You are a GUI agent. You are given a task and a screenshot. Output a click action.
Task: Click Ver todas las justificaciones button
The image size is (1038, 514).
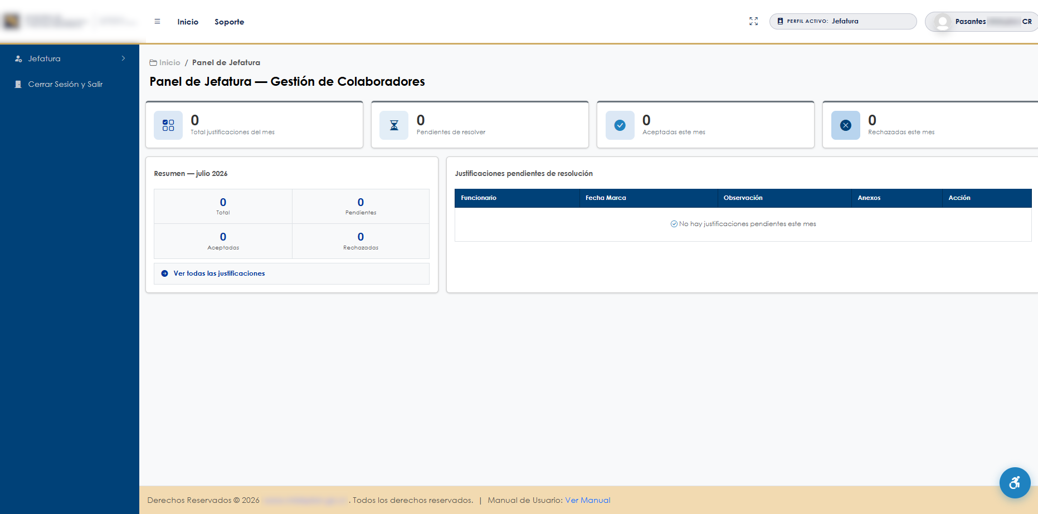pyautogui.click(x=291, y=273)
